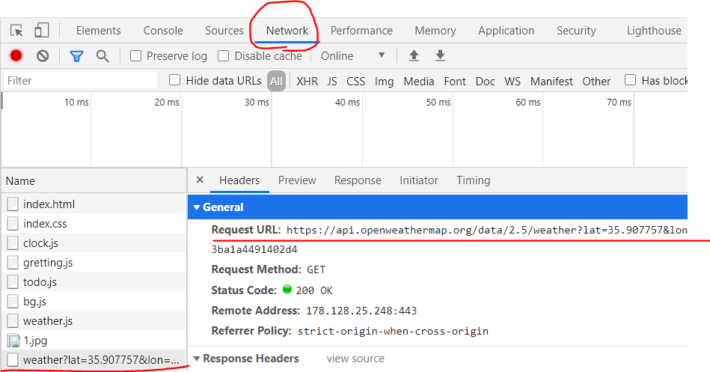
Task: Open the Online throttling dropdown
Action: tap(352, 56)
